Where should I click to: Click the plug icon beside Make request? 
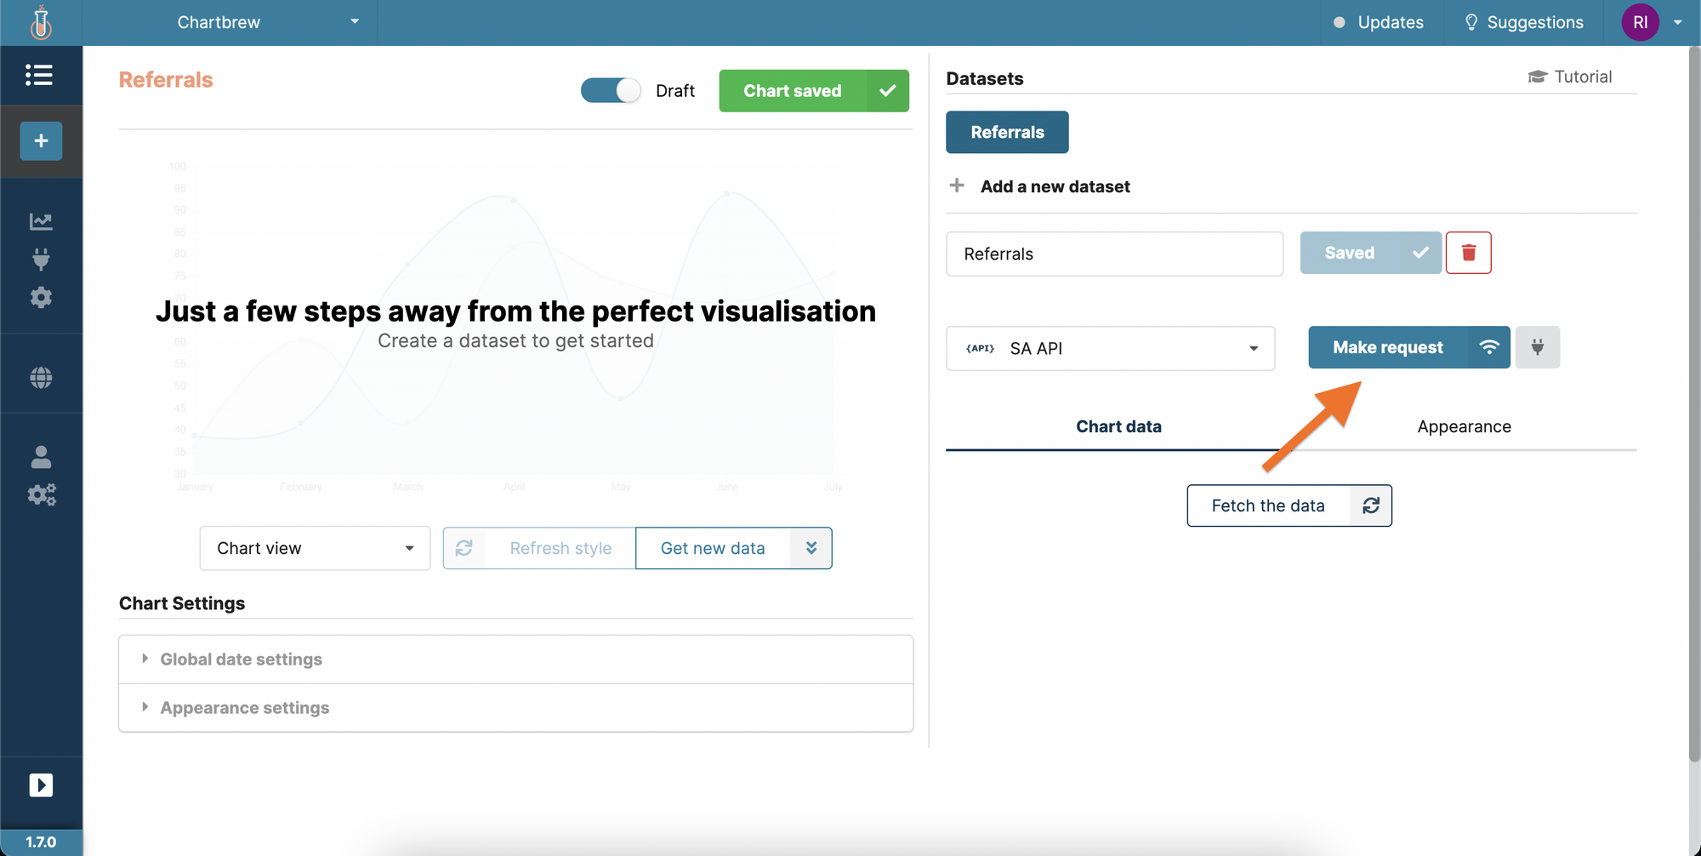[x=1538, y=347]
